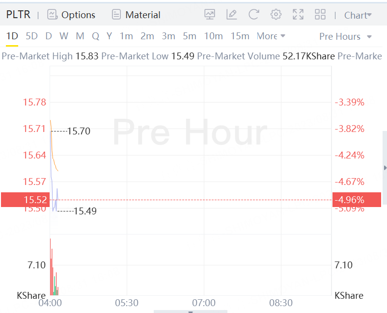Open the Pre Hours dropdown
The image size is (387, 313).
345,36
